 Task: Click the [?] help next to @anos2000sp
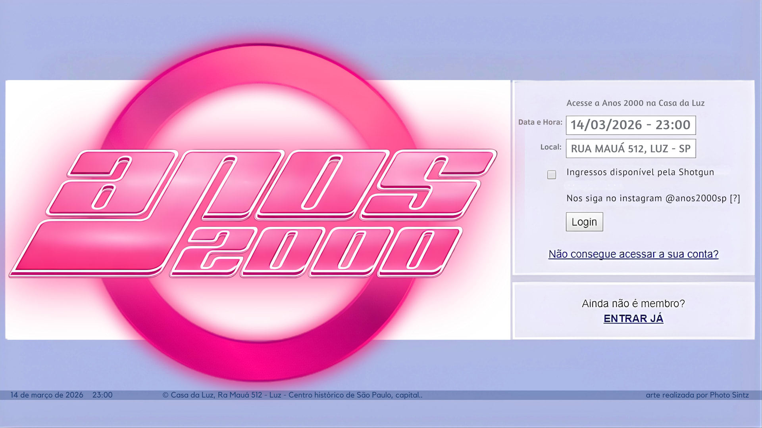coord(735,198)
